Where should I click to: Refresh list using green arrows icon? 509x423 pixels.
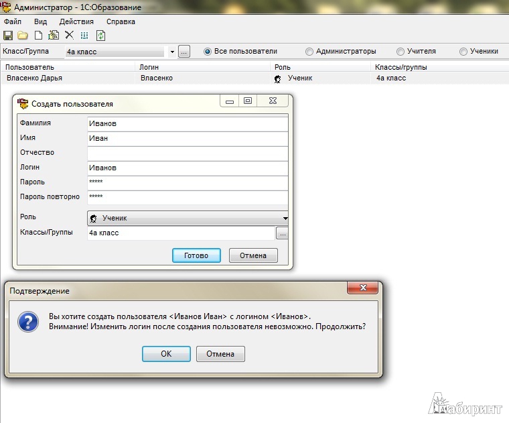[x=100, y=36]
